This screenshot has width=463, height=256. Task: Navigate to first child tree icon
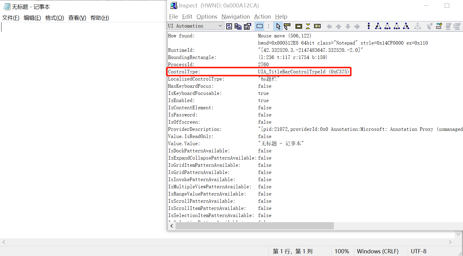[x=378, y=26]
